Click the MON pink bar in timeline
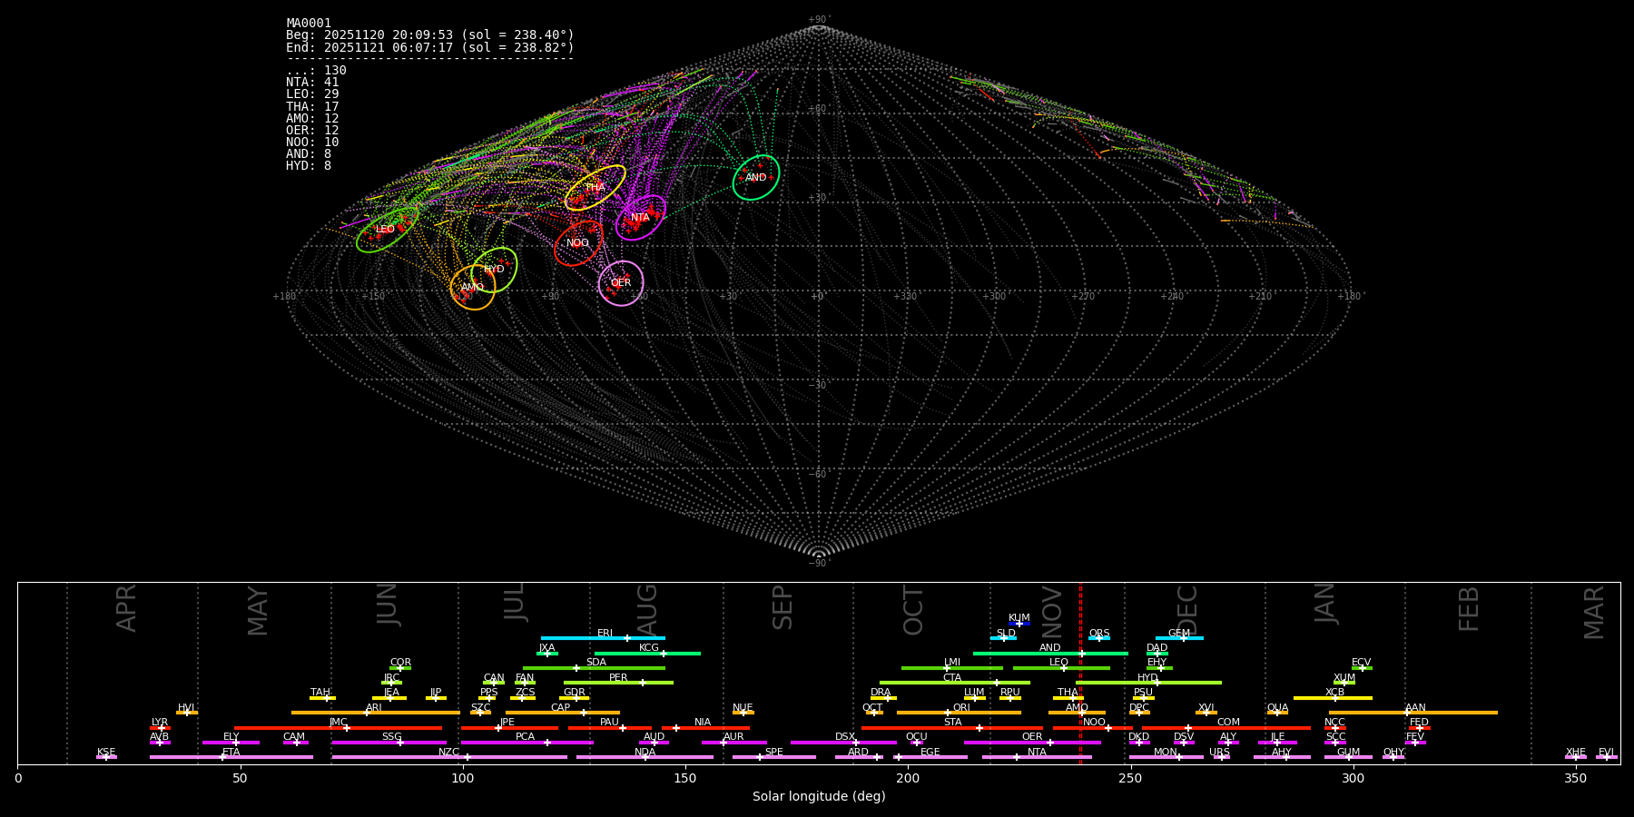Image resolution: width=1634 pixels, height=817 pixels. point(1166,757)
